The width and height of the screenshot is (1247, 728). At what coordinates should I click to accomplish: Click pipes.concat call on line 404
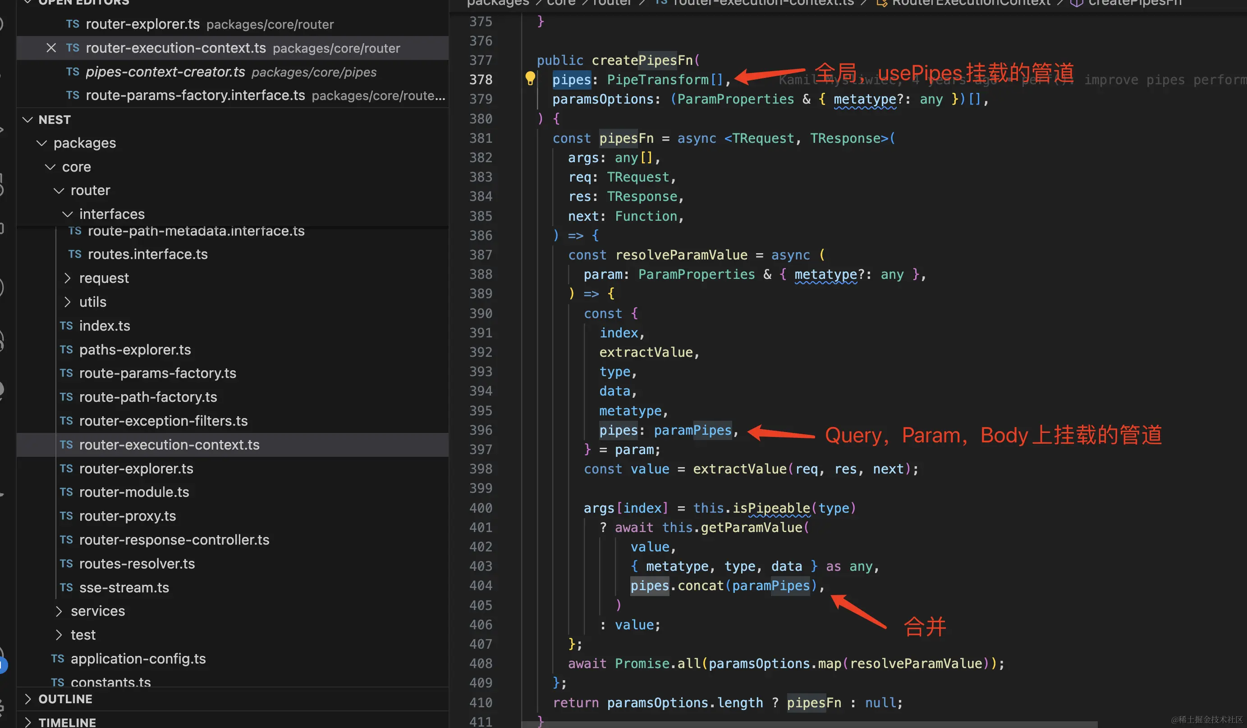pyautogui.click(x=677, y=586)
